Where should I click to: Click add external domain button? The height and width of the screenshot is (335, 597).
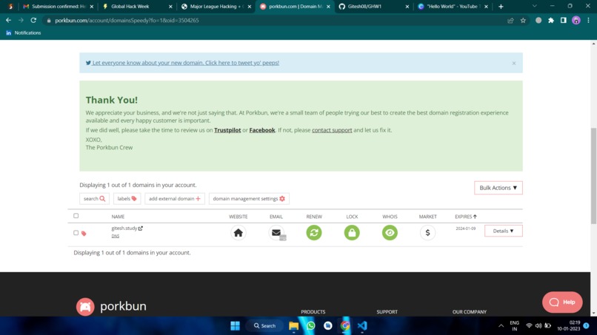tap(175, 198)
